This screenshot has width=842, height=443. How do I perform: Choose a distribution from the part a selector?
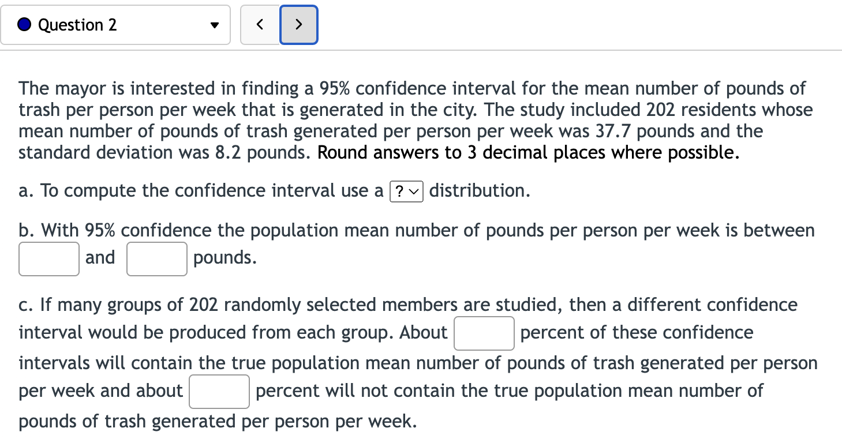click(407, 190)
